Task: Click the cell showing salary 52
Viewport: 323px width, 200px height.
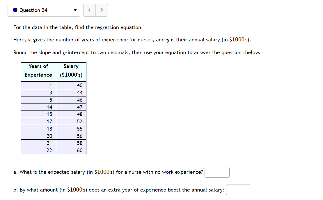Action: pyautogui.click(x=71, y=121)
